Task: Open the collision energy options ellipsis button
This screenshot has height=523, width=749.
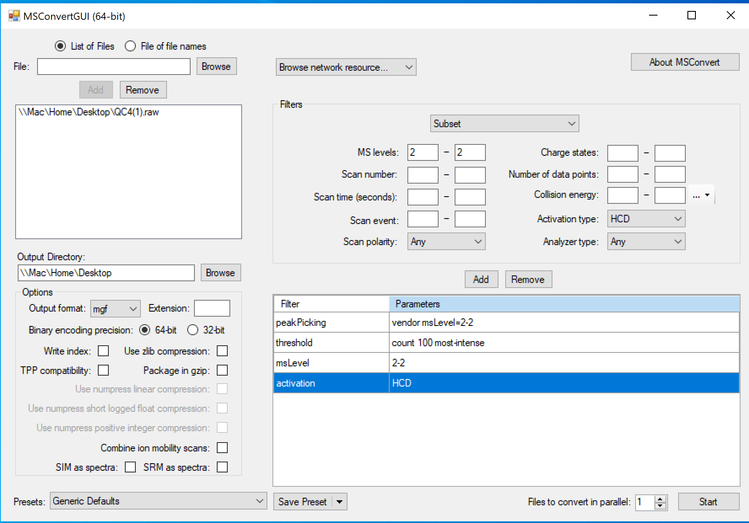Action: pos(701,195)
